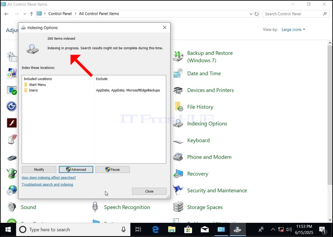Expand the address bar history dropdown
The image size is (333, 237).
251,14
